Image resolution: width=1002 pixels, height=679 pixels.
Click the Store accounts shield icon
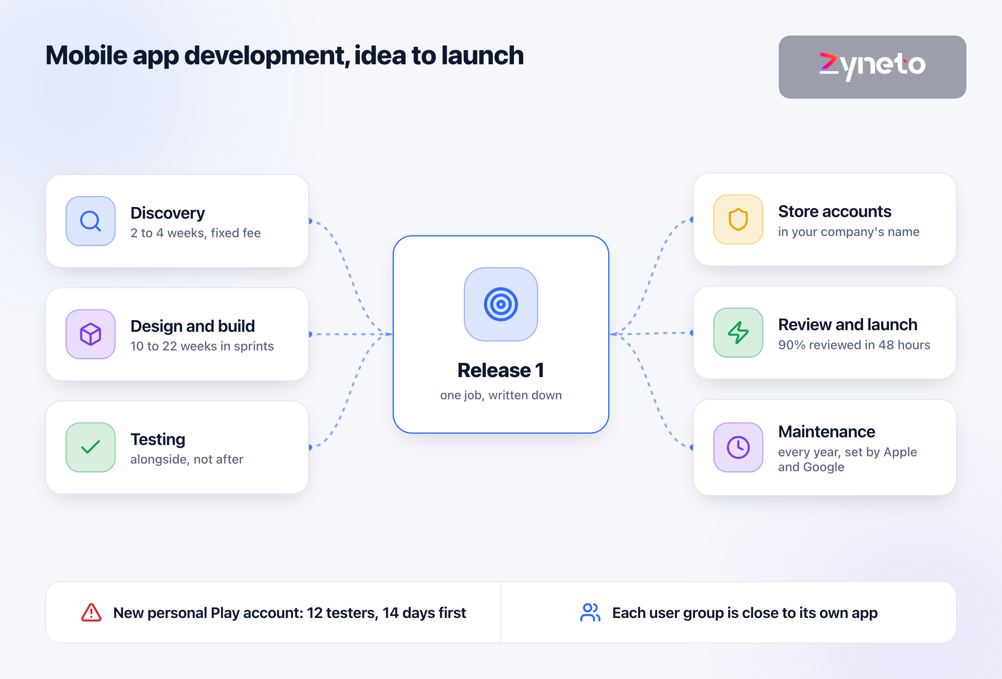[738, 219]
